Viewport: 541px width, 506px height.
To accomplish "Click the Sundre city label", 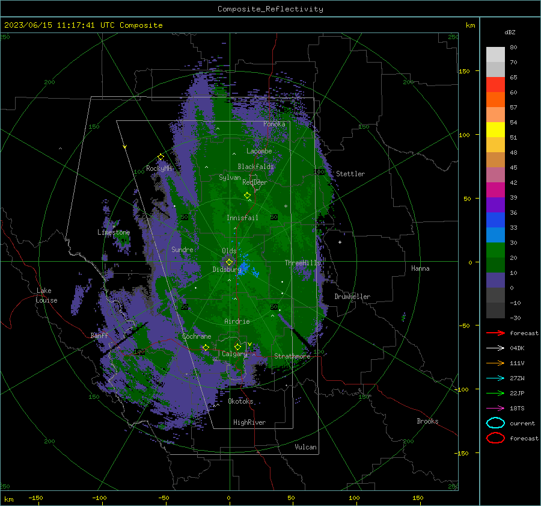I will tap(182, 249).
